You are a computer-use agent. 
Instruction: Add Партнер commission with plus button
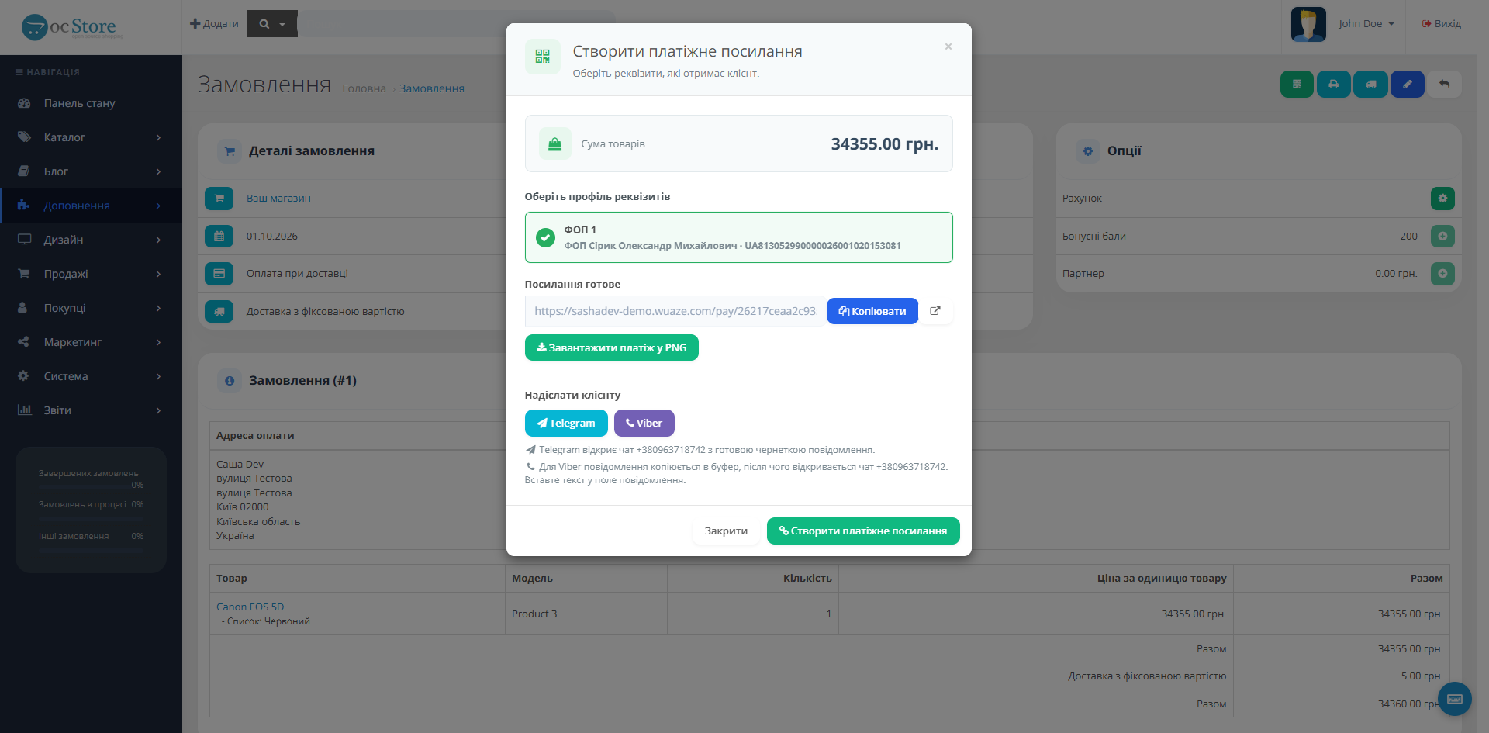tap(1442, 273)
